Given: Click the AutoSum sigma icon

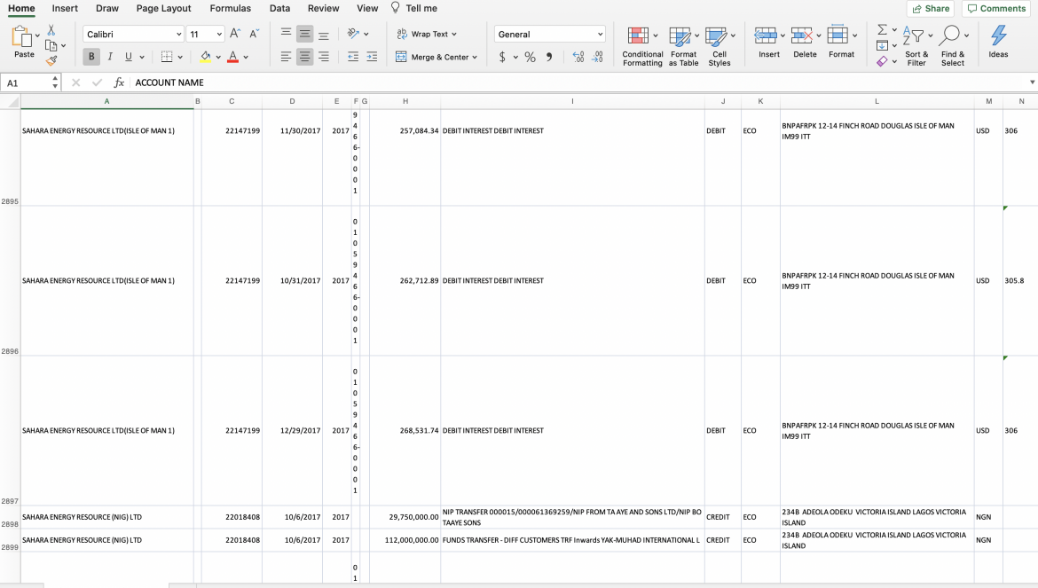Looking at the screenshot, I should (x=882, y=30).
